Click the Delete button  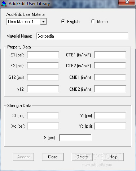pyautogui.click(x=82, y=157)
